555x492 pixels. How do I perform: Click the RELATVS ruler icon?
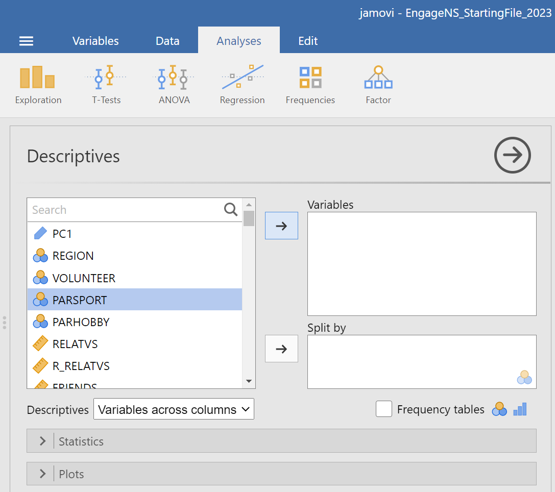coord(40,343)
